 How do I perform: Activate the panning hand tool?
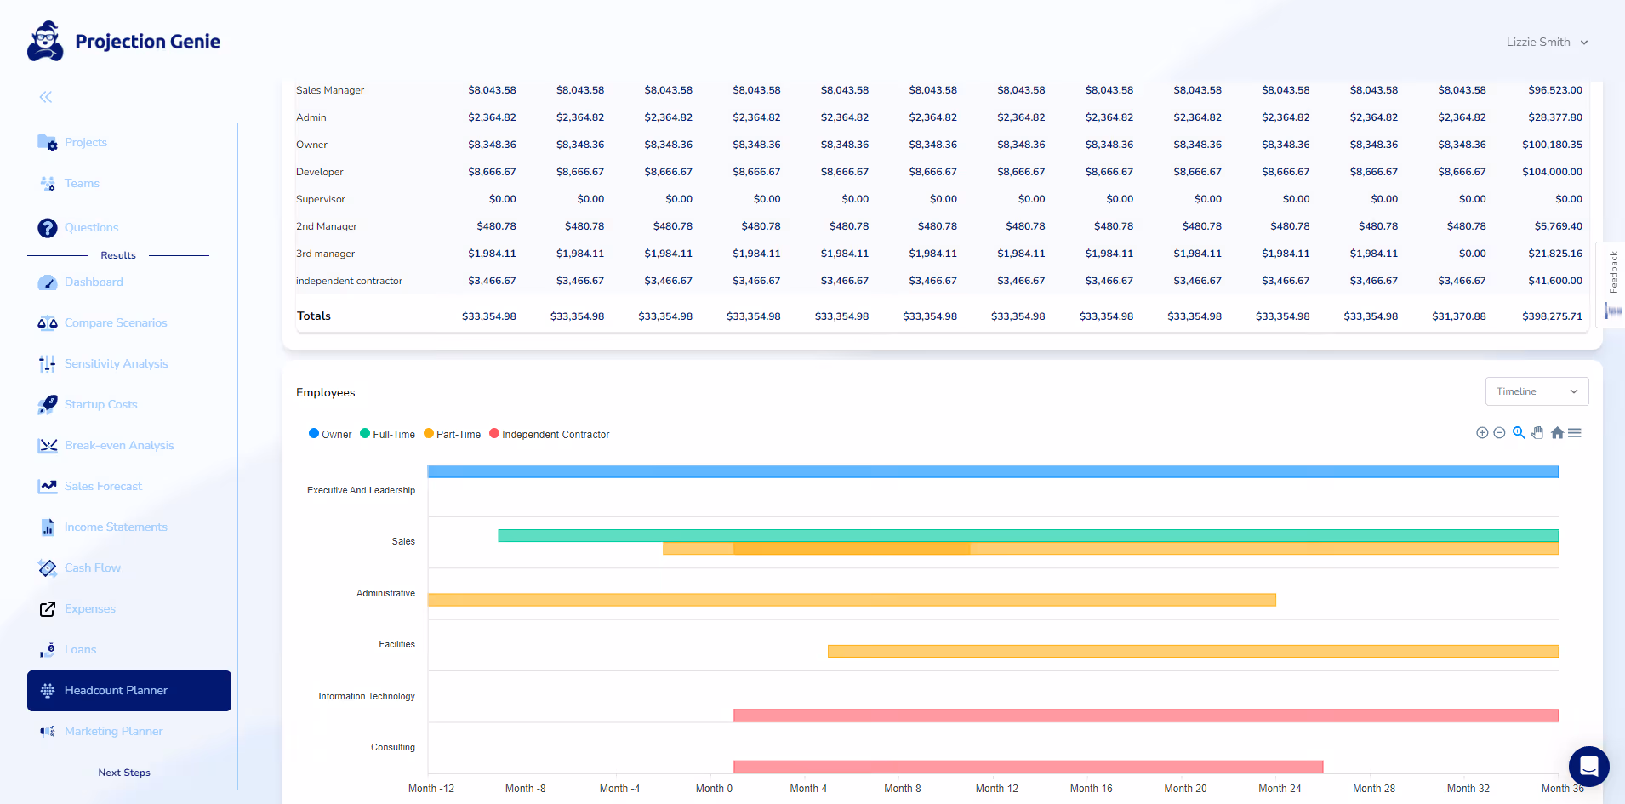pos(1537,433)
